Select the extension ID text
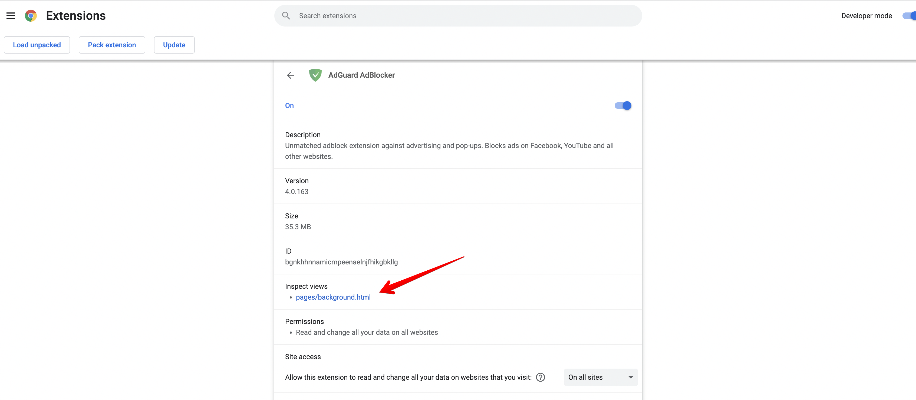Screen dimensions: 916x400 pos(341,262)
